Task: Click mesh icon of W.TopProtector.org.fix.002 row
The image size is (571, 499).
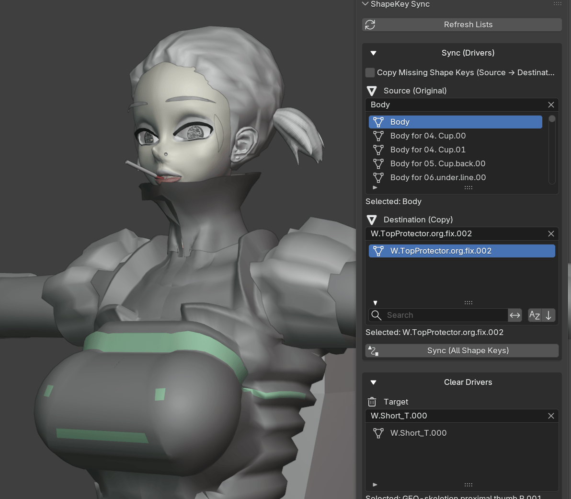Action: [x=378, y=251]
